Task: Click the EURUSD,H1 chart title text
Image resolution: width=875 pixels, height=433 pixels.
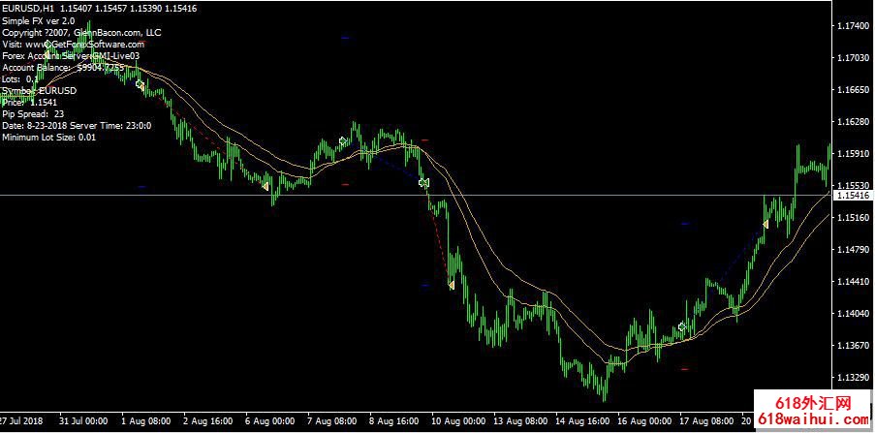Action: click(x=29, y=8)
